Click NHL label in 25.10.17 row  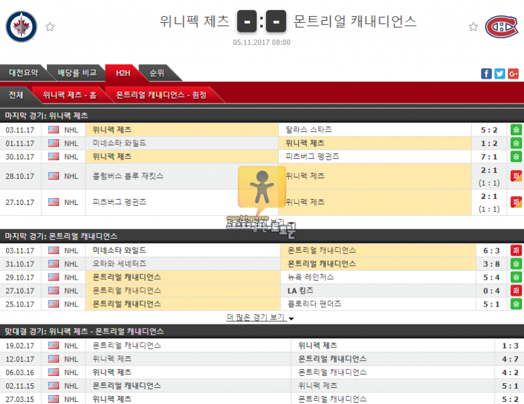pyautogui.click(x=71, y=304)
